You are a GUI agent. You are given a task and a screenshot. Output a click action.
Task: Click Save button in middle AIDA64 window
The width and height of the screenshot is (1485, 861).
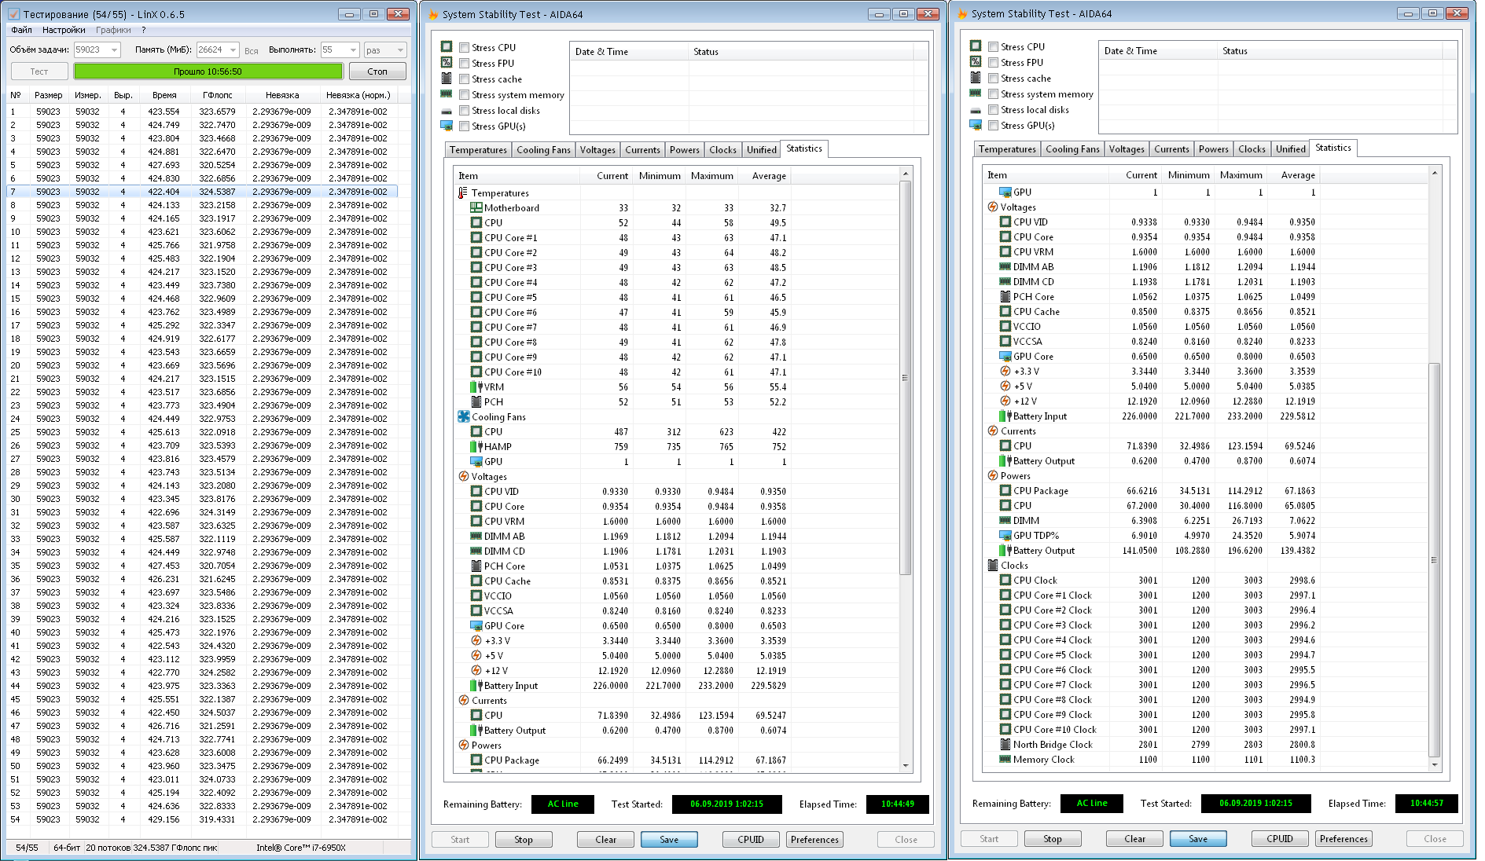coord(669,840)
